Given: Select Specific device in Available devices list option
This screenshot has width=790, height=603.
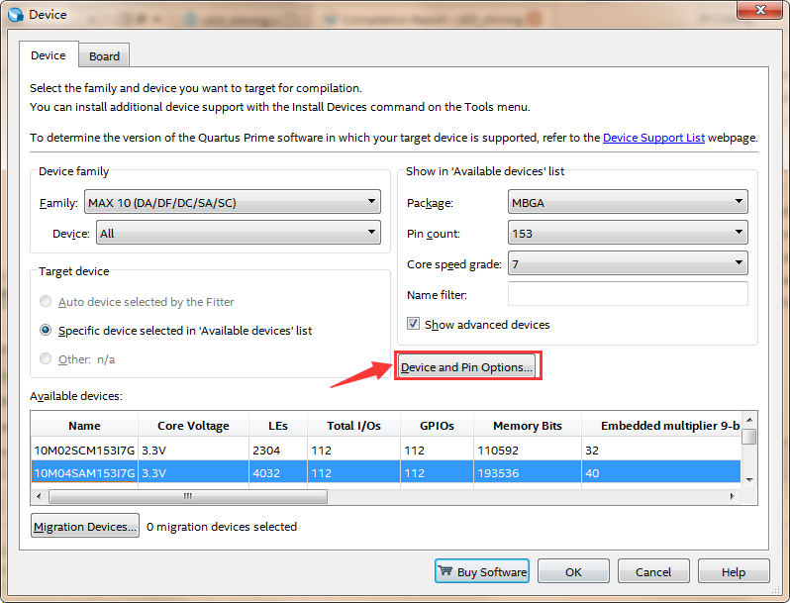Looking at the screenshot, I should click(46, 330).
